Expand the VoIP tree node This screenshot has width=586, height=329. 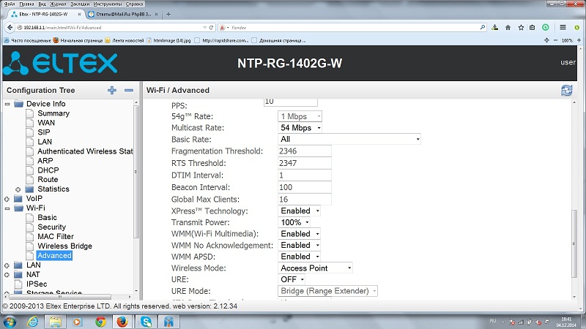click(7, 199)
